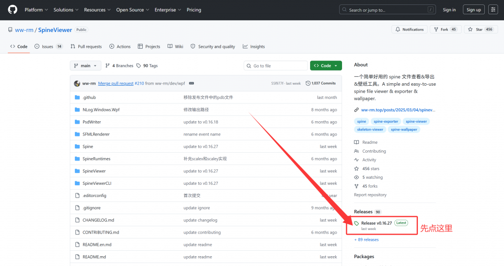Click the Sign up button
Screen dimensions: 504x266
[474, 10]
